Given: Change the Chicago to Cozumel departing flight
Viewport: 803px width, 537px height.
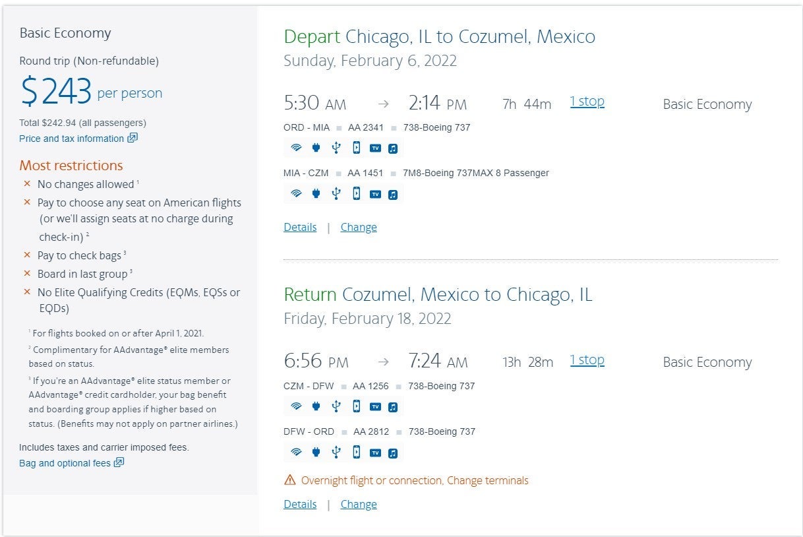Looking at the screenshot, I should (359, 227).
